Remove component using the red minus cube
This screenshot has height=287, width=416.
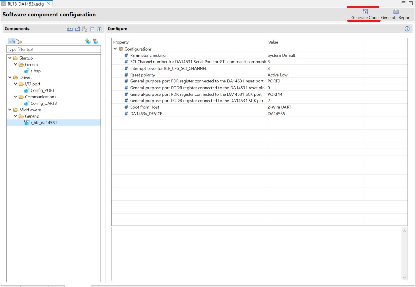(95, 41)
